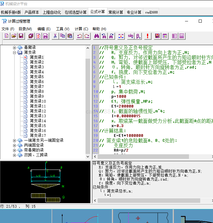The image size is (213, 223).
Task: Click the sin function toolbar icon
Action: 131,36
